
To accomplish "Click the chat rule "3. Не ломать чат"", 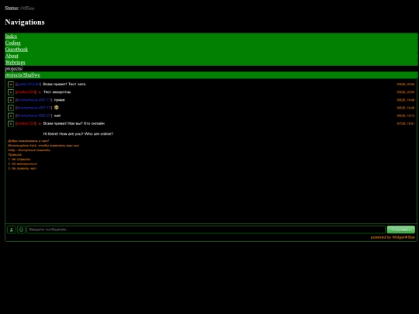I will [x=23, y=168].
